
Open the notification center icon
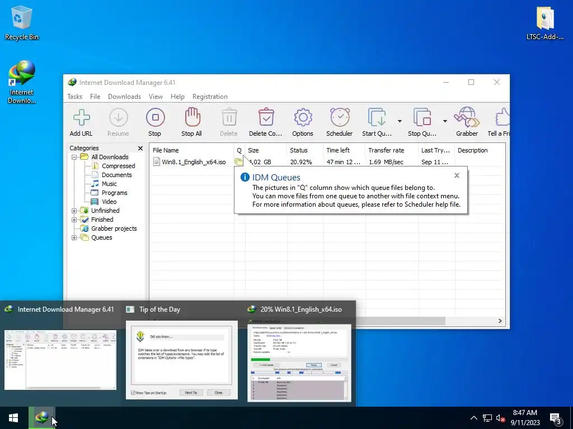(556, 418)
